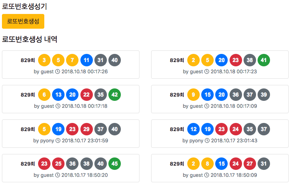
Task: Click the green ball numbered 45
Action: [115, 164]
